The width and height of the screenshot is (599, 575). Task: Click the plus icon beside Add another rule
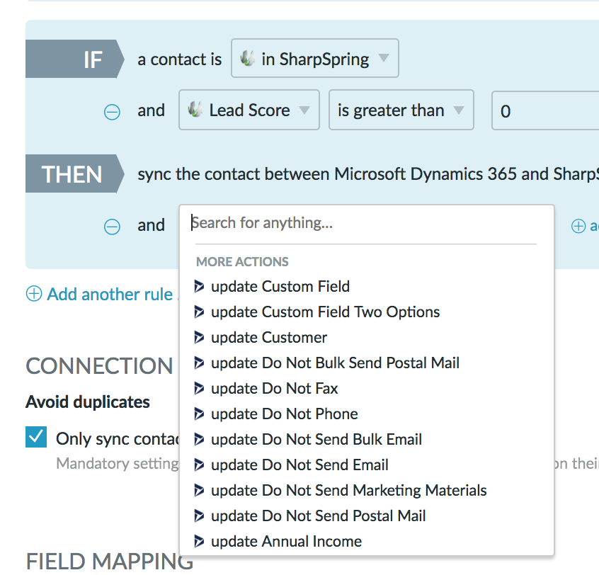(x=34, y=294)
